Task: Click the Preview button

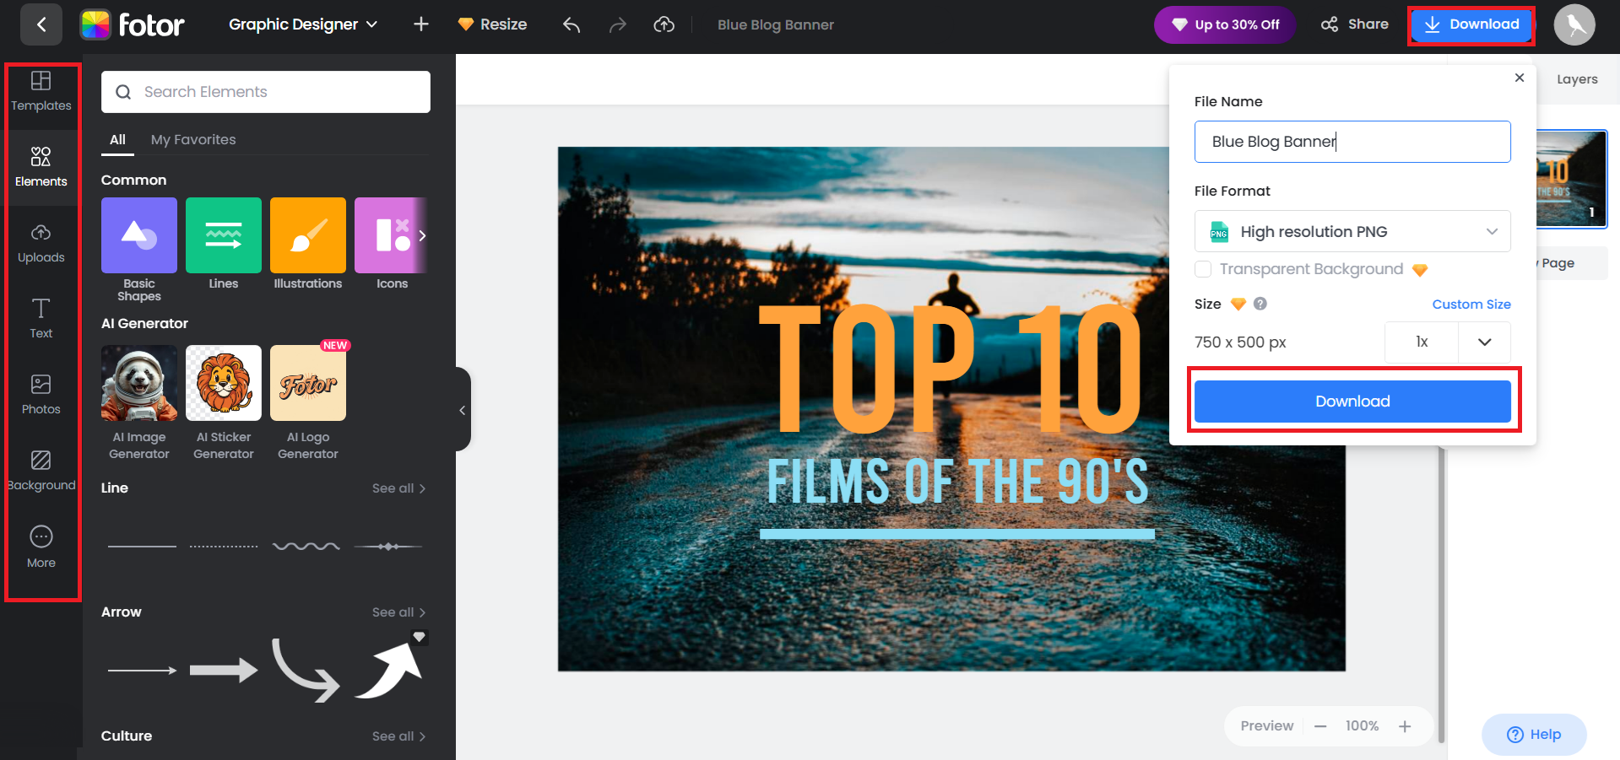Action: click(x=1267, y=726)
